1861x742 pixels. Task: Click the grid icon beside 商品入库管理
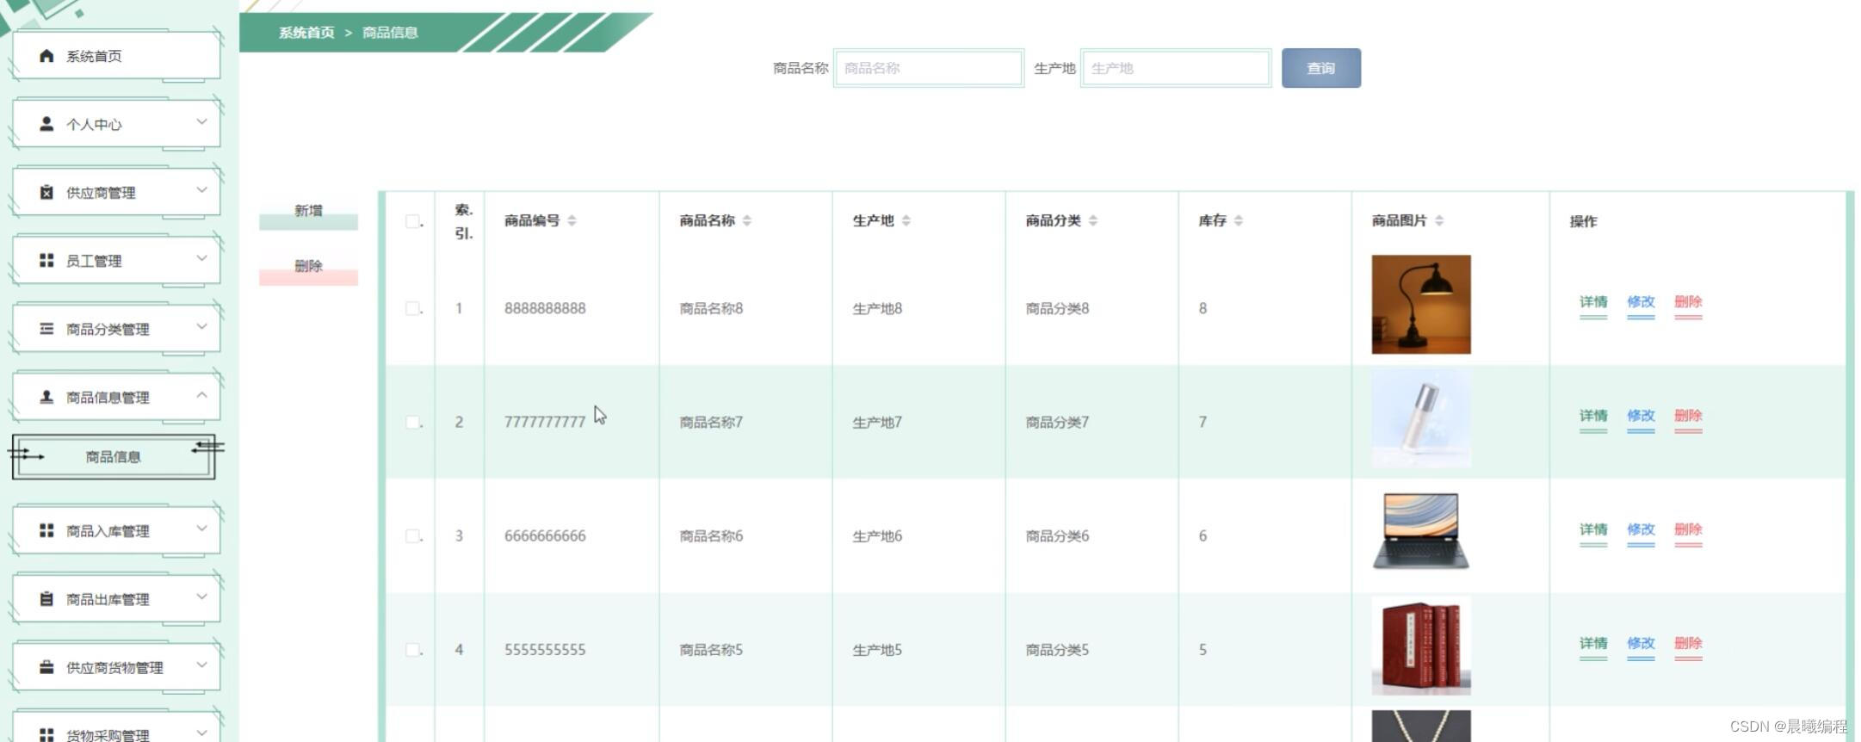tap(46, 530)
